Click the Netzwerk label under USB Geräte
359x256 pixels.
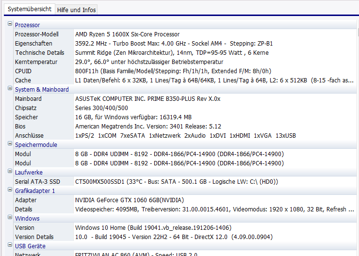pyautogui.click(x=28, y=254)
